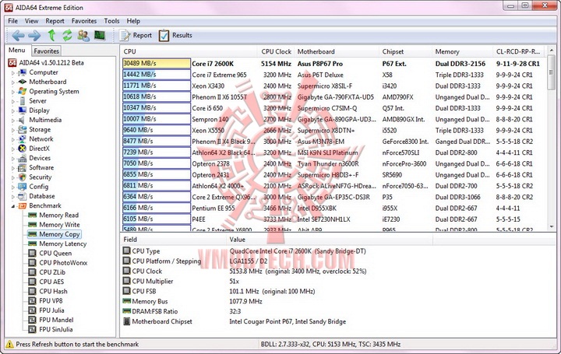Click the Forward arrow toolbar icon

pyautogui.click(x=34, y=35)
